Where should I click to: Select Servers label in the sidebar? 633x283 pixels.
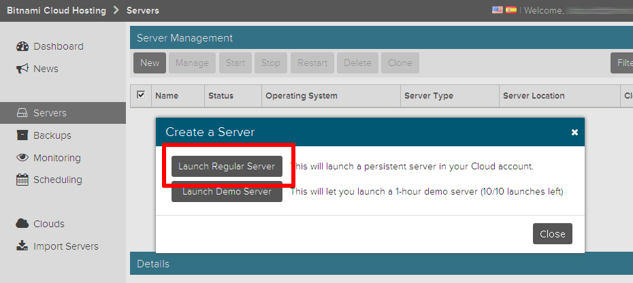point(50,113)
